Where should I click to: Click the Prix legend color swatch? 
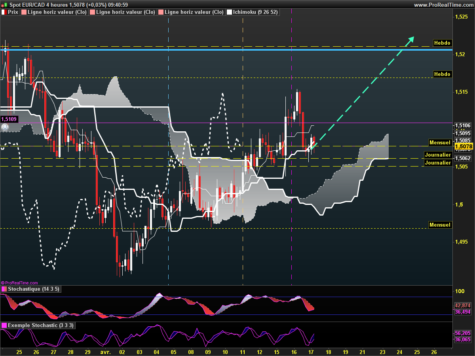click(x=4, y=12)
